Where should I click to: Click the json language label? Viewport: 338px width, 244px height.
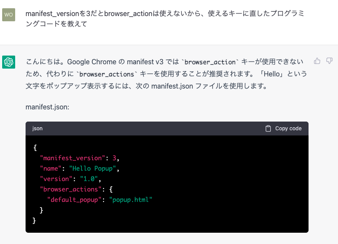click(x=37, y=129)
